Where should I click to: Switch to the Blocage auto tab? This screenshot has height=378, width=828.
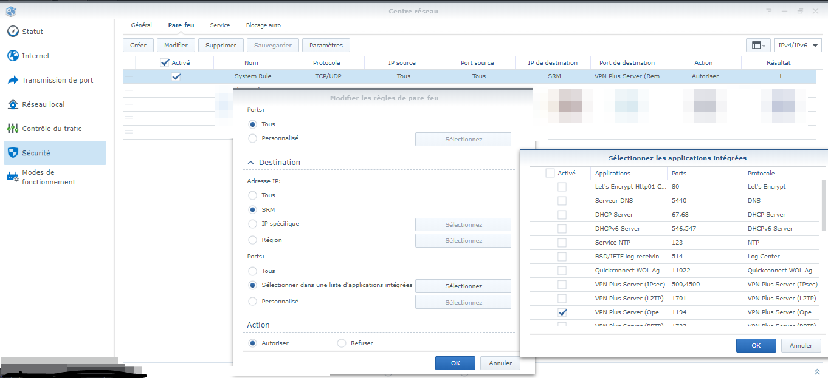[x=263, y=25]
